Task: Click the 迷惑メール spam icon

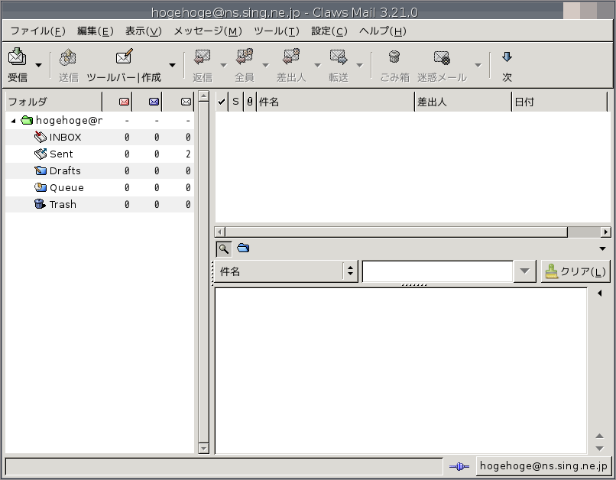Action: (442, 57)
